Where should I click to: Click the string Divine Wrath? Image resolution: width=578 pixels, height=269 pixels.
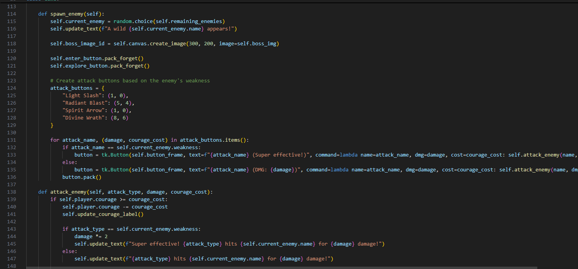click(x=83, y=118)
